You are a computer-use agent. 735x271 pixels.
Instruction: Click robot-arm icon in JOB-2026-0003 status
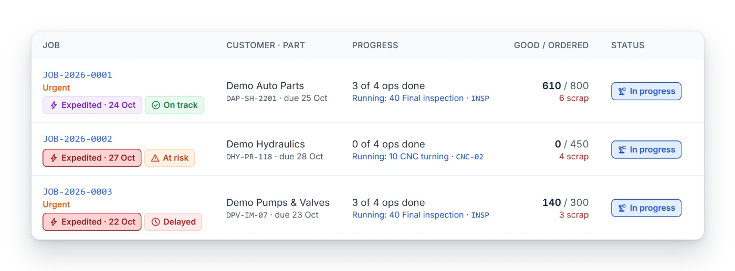point(622,208)
